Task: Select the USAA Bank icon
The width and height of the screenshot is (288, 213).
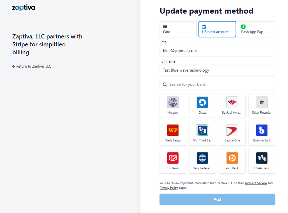Action: click(262, 158)
